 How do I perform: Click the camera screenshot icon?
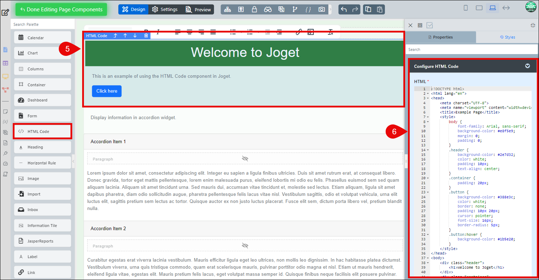(322, 10)
